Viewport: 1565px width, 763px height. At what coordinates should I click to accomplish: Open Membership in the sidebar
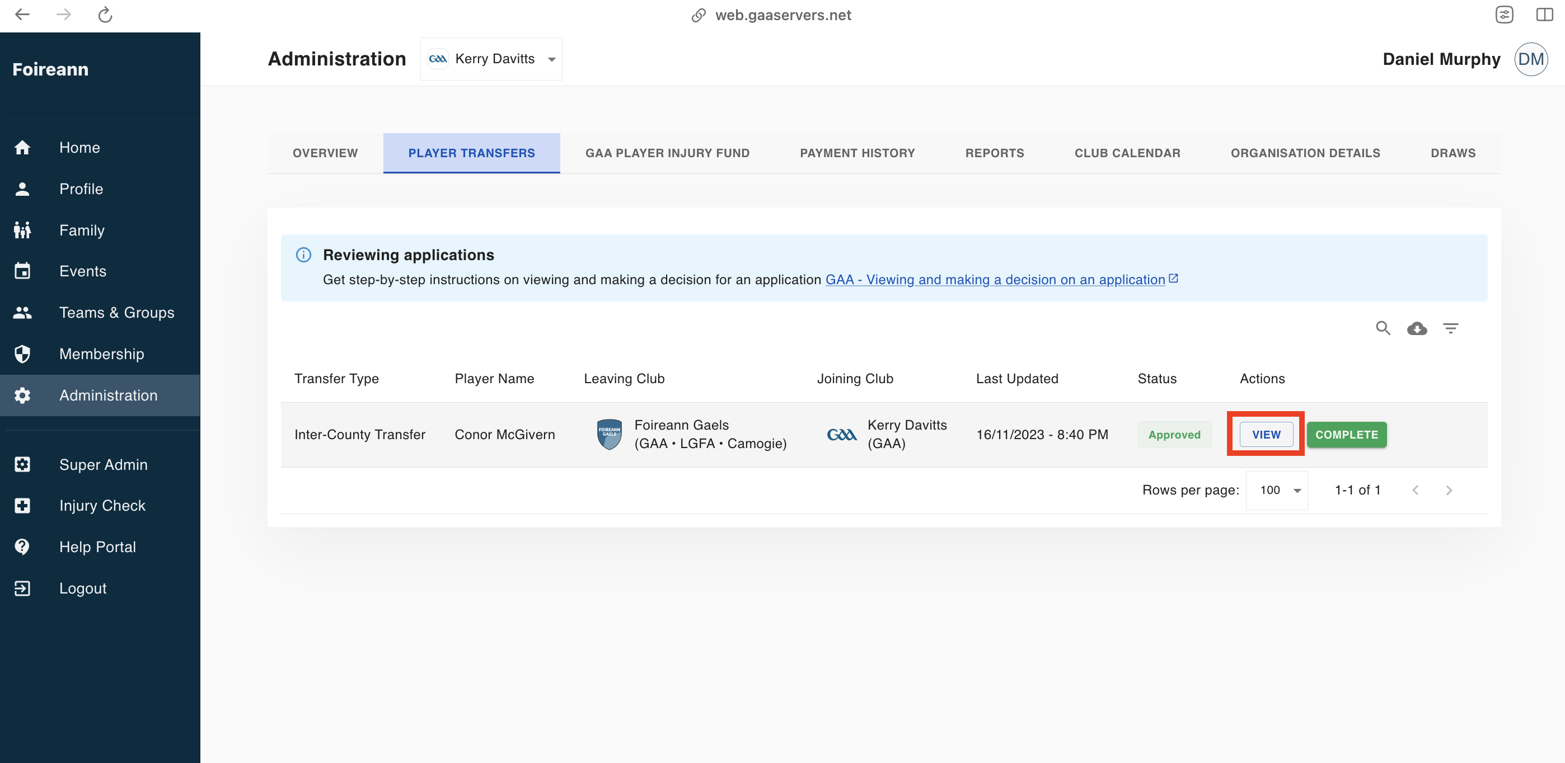coord(100,354)
